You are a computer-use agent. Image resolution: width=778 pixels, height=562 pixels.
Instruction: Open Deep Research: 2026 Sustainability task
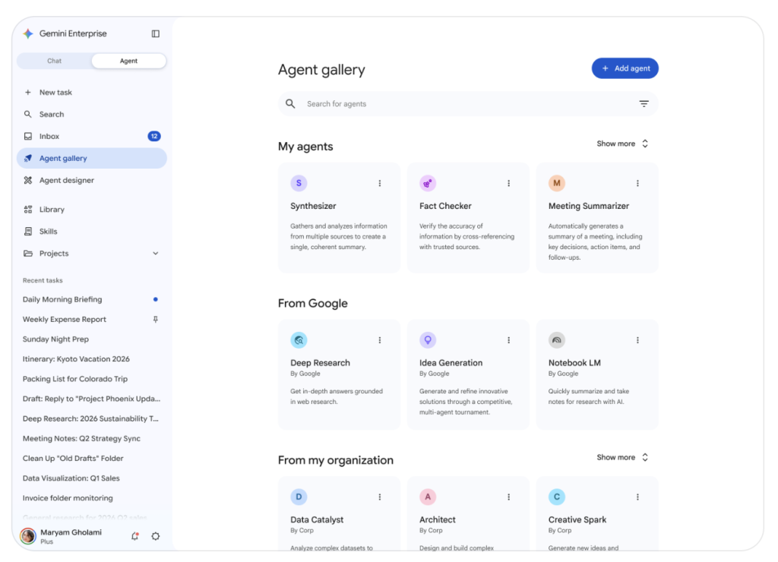pyautogui.click(x=92, y=418)
